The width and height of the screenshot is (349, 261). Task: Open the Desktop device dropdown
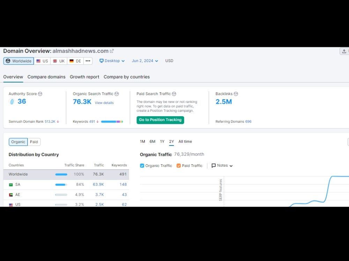(x=112, y=61)
